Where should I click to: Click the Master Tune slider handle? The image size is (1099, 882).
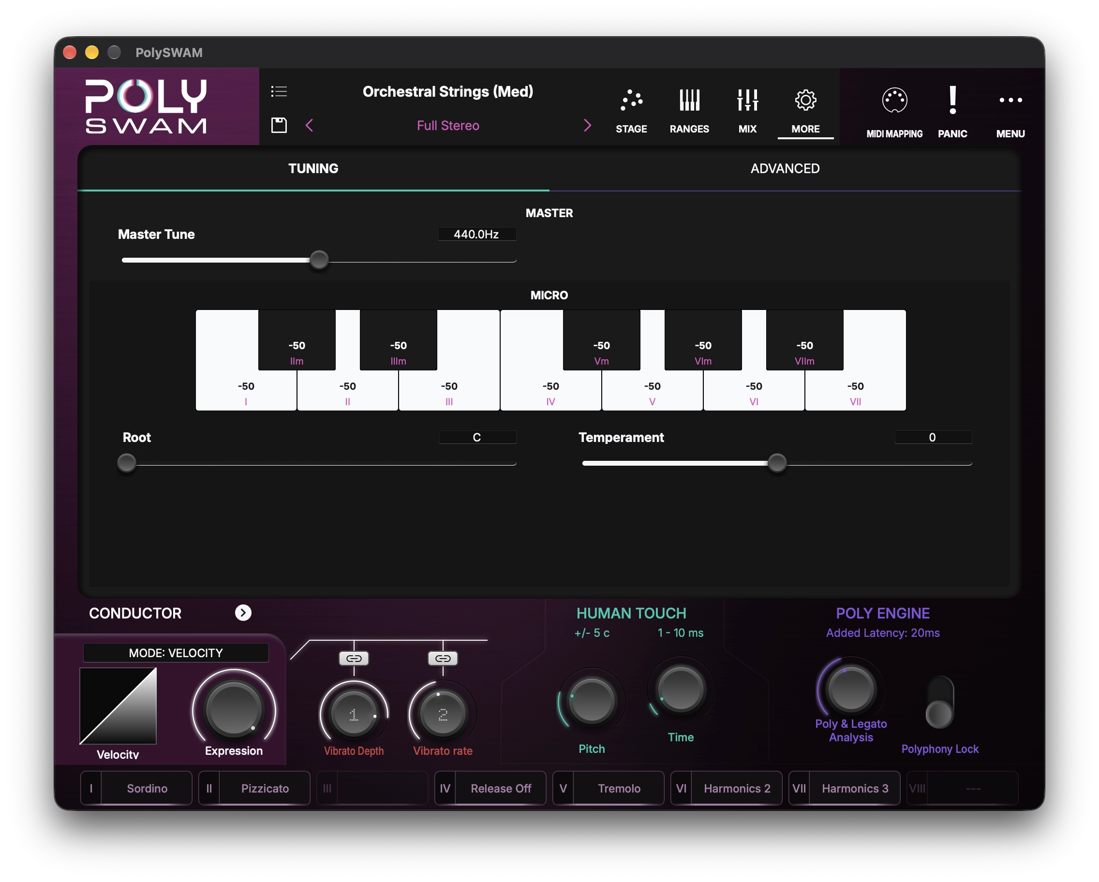coord(319,260)
